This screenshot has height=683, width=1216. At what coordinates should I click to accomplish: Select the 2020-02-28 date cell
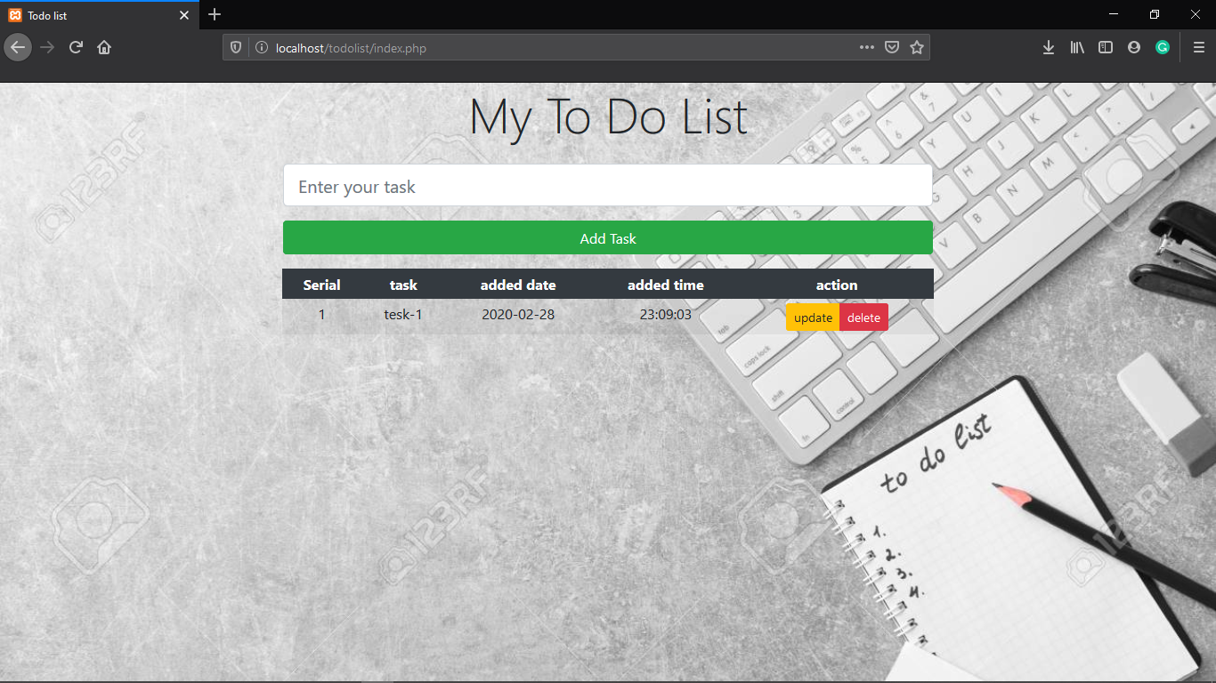[x=518, y=314]
